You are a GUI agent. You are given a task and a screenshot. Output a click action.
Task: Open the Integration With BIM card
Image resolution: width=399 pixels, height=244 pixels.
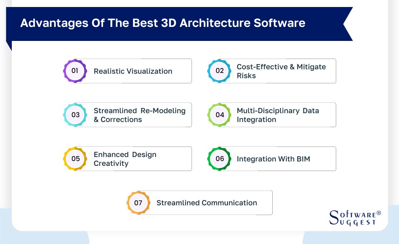click(273, 158)
